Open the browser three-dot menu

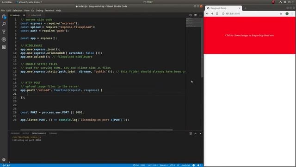point(292,13)
